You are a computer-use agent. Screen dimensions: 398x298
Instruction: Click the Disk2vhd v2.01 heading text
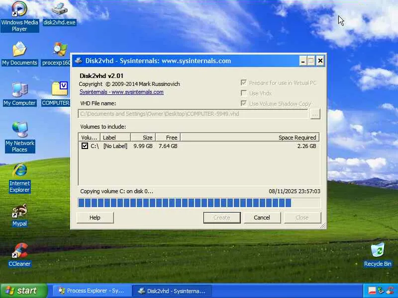(x=101, y=76)
